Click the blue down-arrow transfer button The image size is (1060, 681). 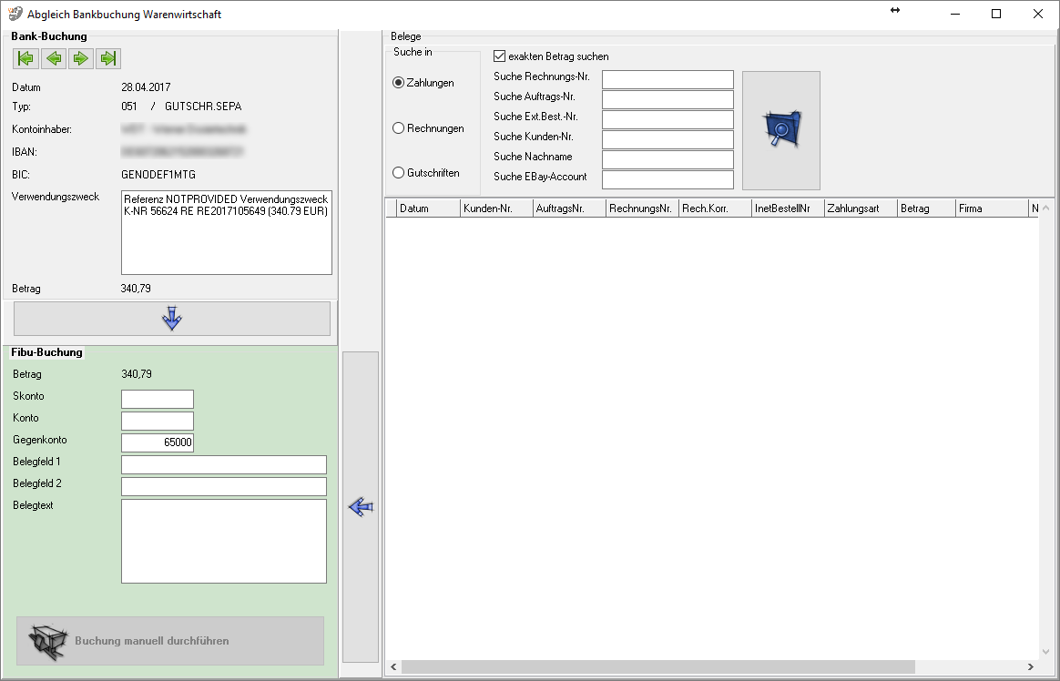(x=171, y=319)
